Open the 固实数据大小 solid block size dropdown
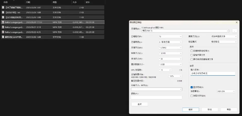 [170, 64]
